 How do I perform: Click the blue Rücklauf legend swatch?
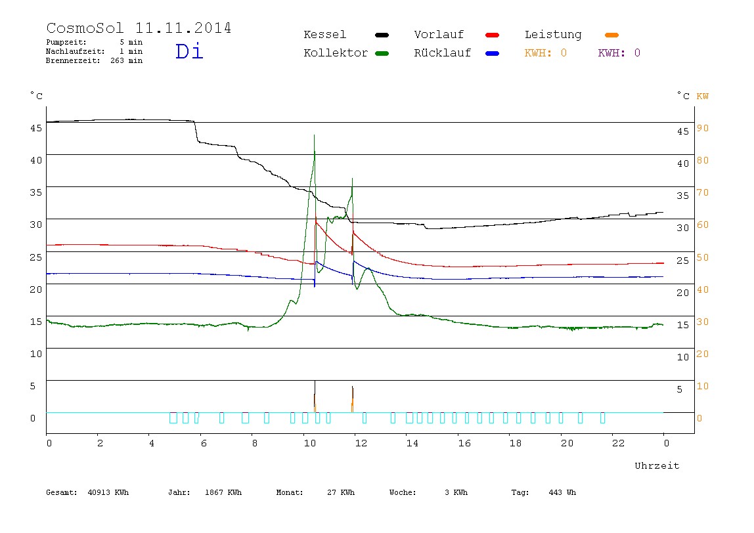(493, 53)
